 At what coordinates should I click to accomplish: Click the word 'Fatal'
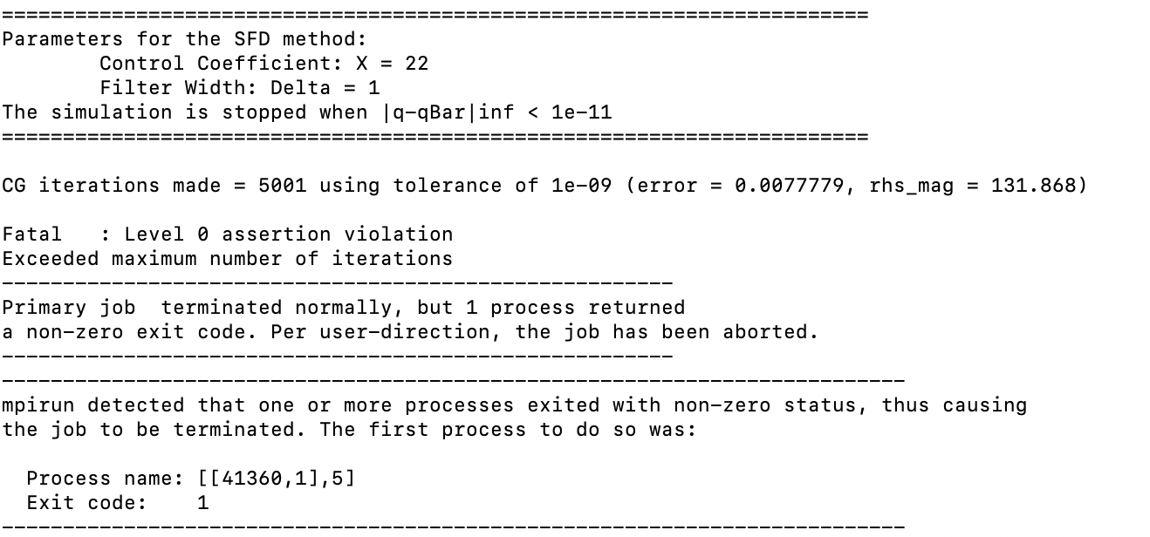click(32, 235)
